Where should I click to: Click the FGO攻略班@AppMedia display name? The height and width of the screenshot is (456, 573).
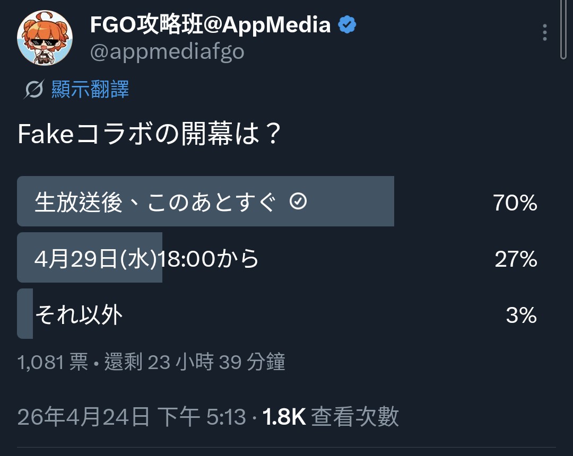(210, 24)
